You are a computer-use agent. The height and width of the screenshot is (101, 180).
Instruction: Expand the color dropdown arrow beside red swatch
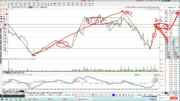click(7, 24)
